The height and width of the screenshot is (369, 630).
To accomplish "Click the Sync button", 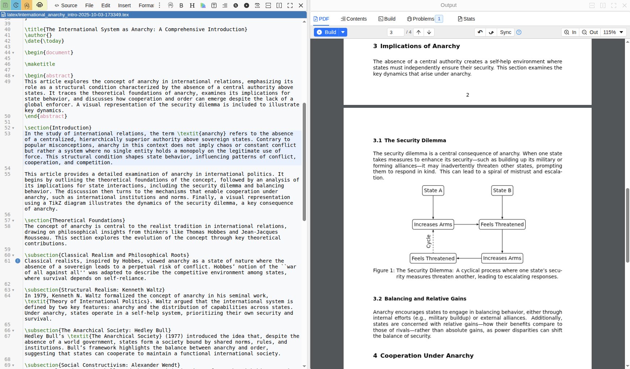I will [505, 32].
